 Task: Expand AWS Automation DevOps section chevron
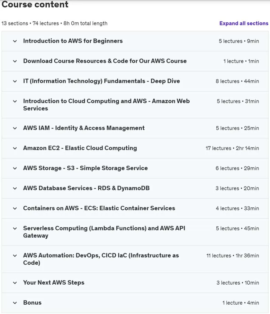[x=15, y=256]
